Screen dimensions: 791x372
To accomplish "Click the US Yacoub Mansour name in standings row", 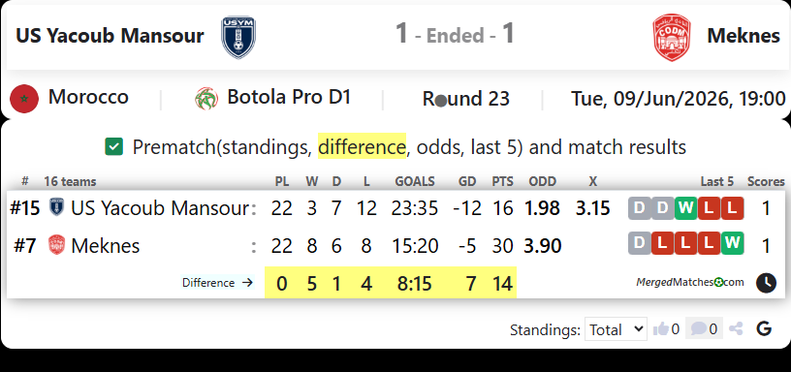I will [160, 208].
